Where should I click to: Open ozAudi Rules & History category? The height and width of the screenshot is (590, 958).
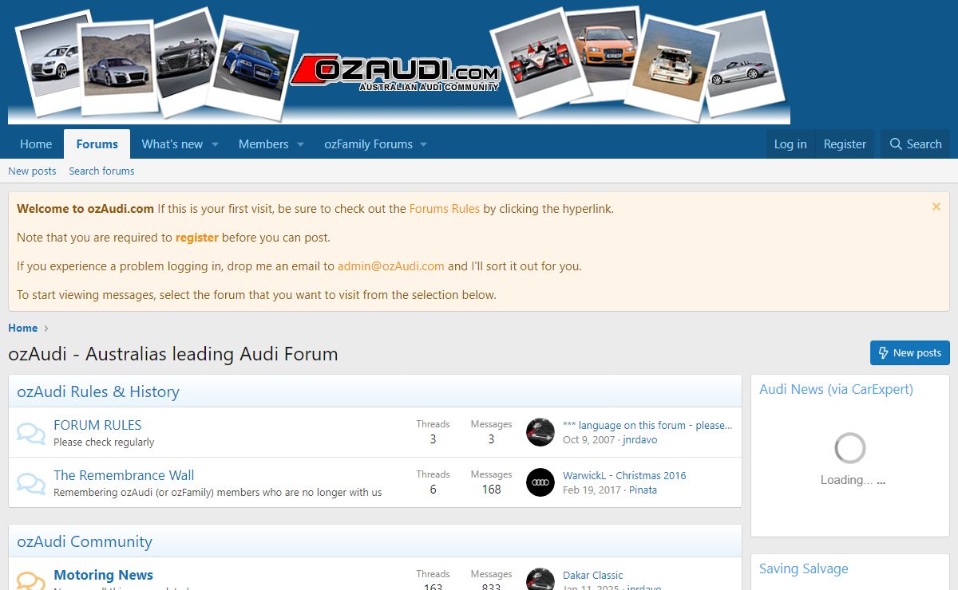coord(98,391)
